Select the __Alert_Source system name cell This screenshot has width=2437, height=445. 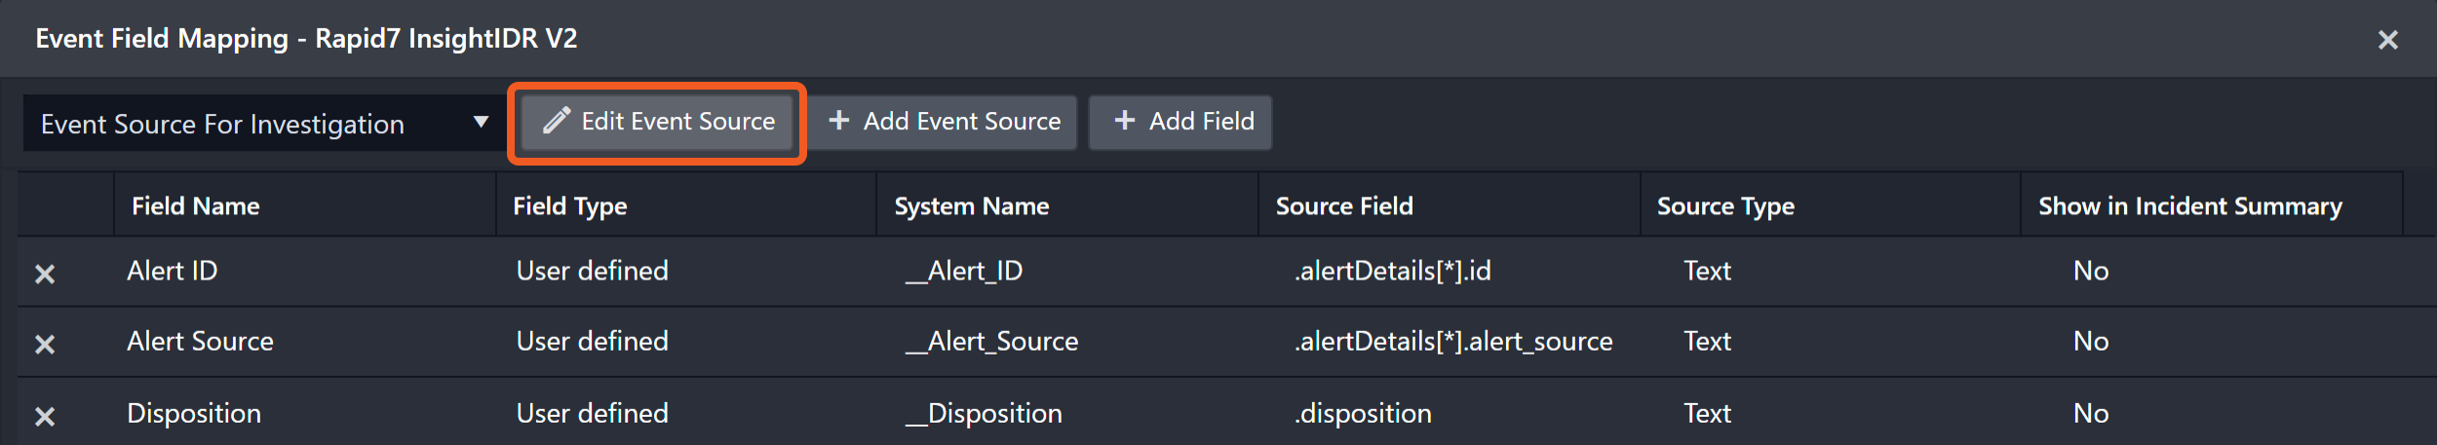pos(992,342)
